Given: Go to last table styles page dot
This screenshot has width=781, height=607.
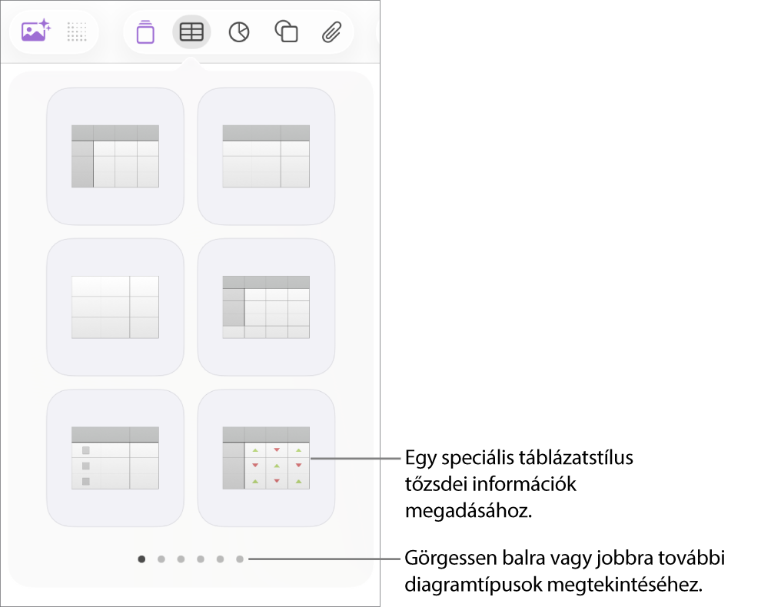Looking at the screenshot, I should pos(240,559).
